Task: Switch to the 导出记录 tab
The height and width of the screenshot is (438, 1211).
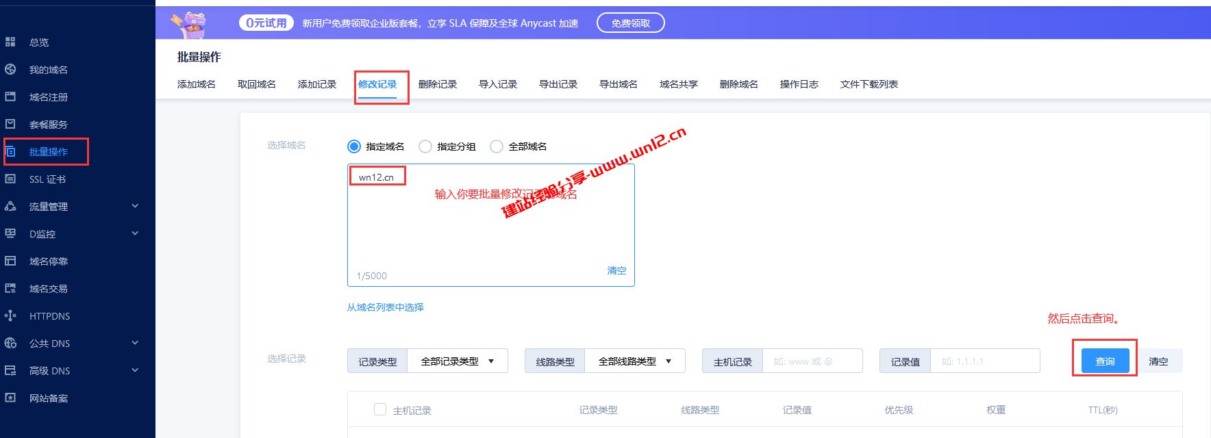Action: pos(558,84)
